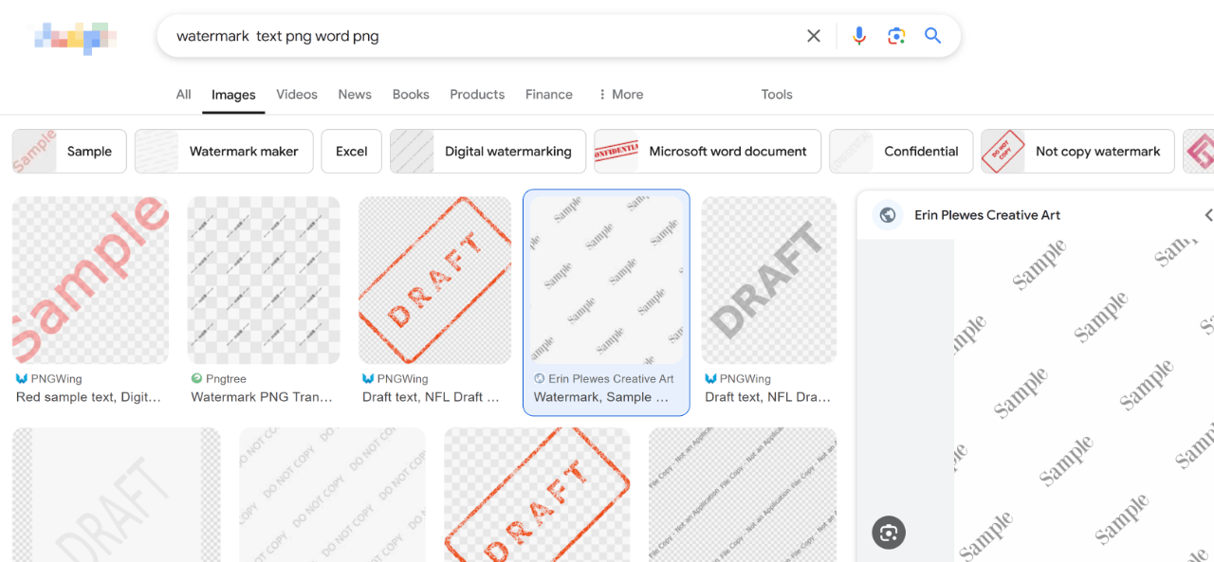Open the File Copy pattern thumbnail
Viewport: 1214px width, 562px height.
743,495
